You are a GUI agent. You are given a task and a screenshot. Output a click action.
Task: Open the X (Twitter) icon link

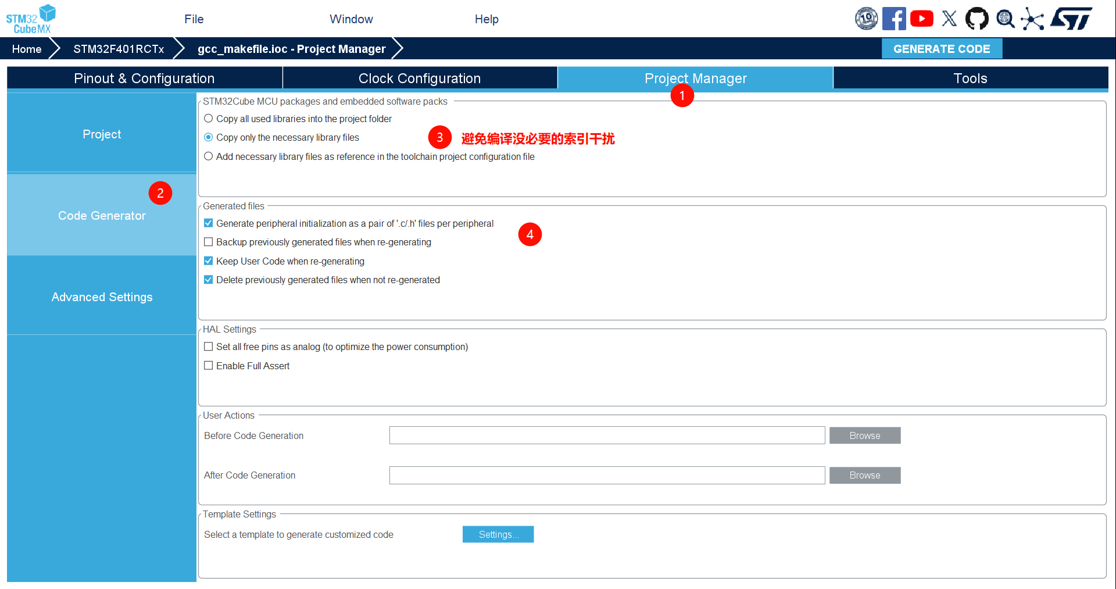949,19
